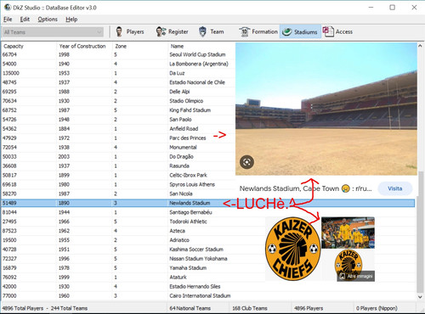Click the lens search icon on stadium photo
This screenshot has height=314, width=425.
[x=246, y=162]
